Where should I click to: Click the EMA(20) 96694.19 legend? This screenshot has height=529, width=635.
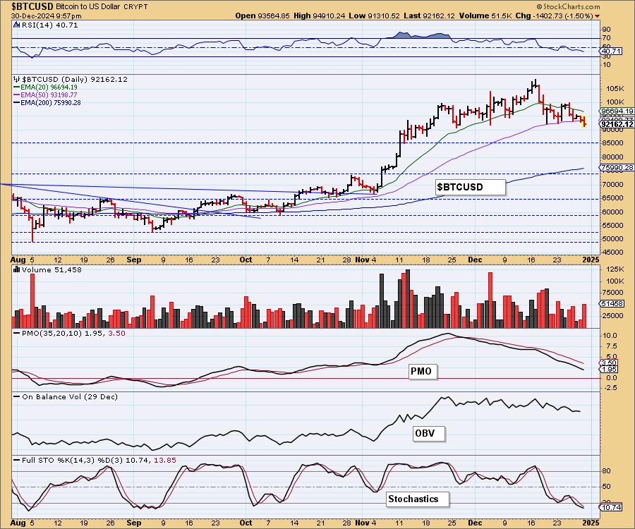45,87
